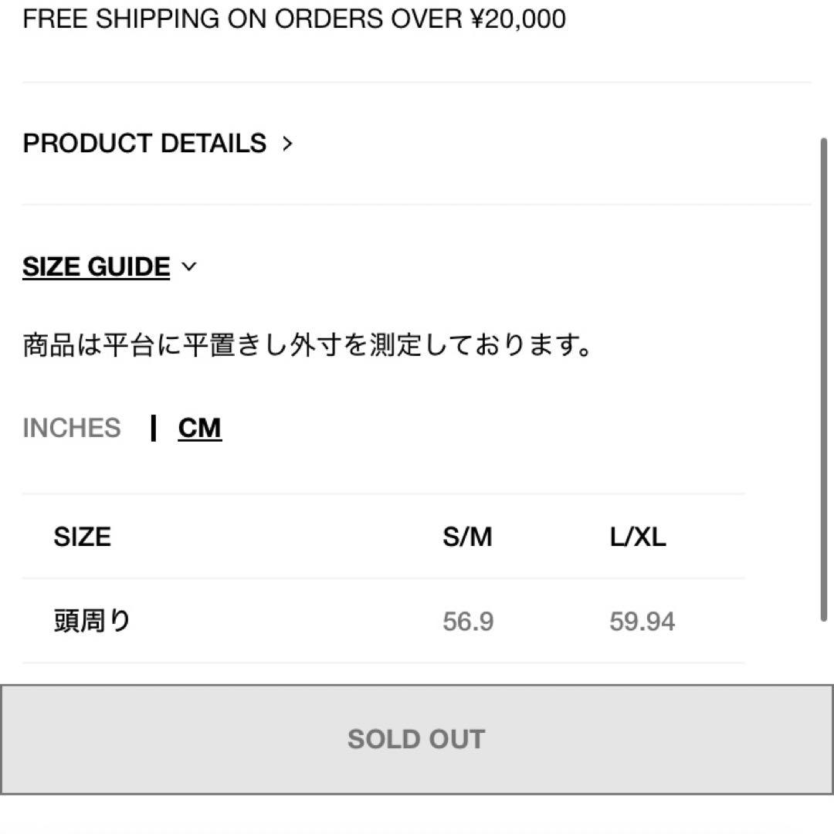834x834 pixels.
Task: Click the FREE SHIPPING ON ORDERS banner text
Action: click(x=293, y=19)
